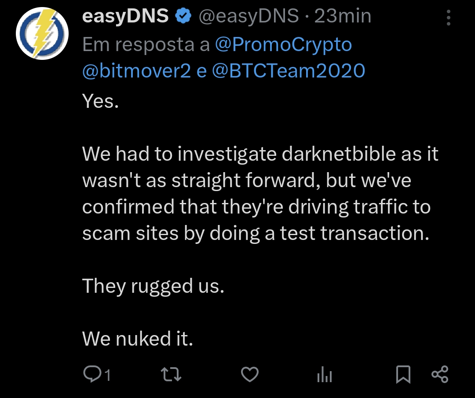Click the reply speech bubble icon
Image resolution: width=475 pixels, height=398 pixels.
pyautogui.click(x=92, y=374)
